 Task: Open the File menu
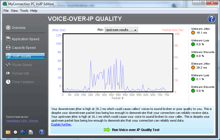(x=6, y=11)
